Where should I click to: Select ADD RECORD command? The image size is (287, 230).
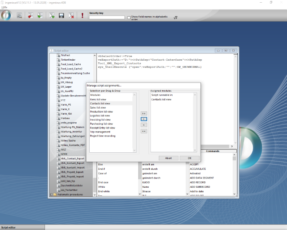click(x=198, y=182)
